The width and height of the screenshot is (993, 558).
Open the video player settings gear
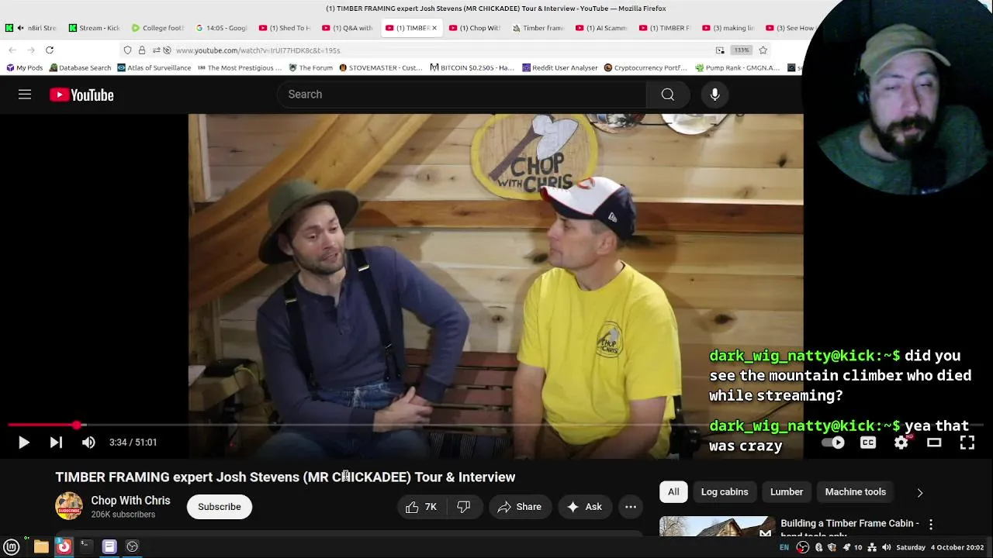coord(901,443)
